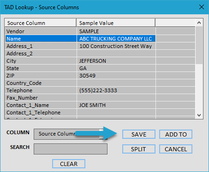Click the JEFFERSON value cell

[116, 61]
